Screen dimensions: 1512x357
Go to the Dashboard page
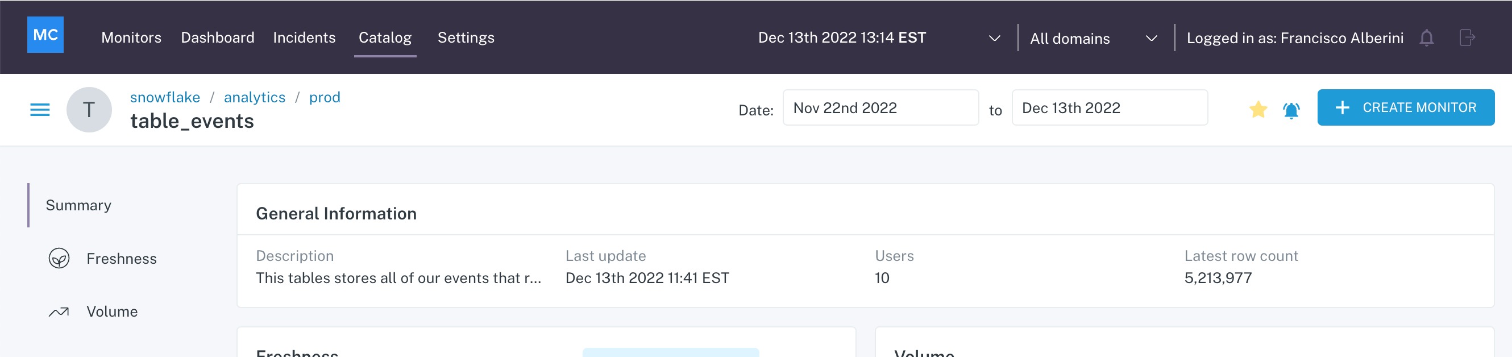[x=218, y=38]
